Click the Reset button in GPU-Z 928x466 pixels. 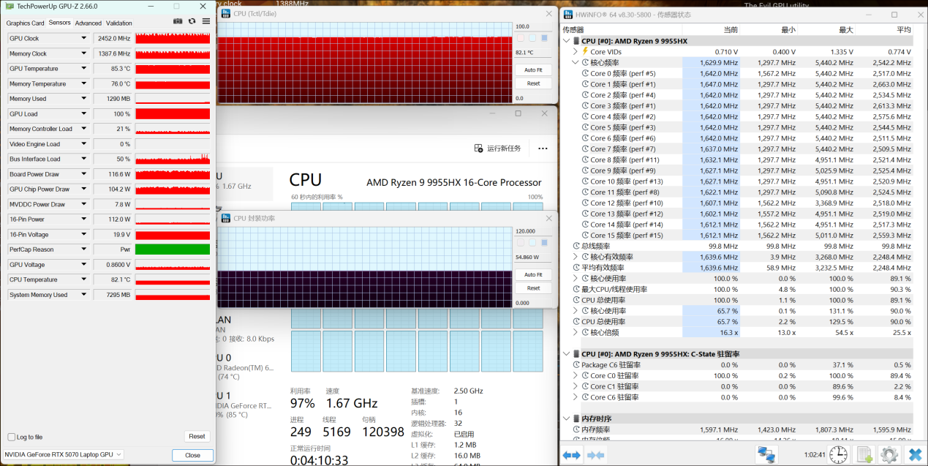(x=197, y=436)
